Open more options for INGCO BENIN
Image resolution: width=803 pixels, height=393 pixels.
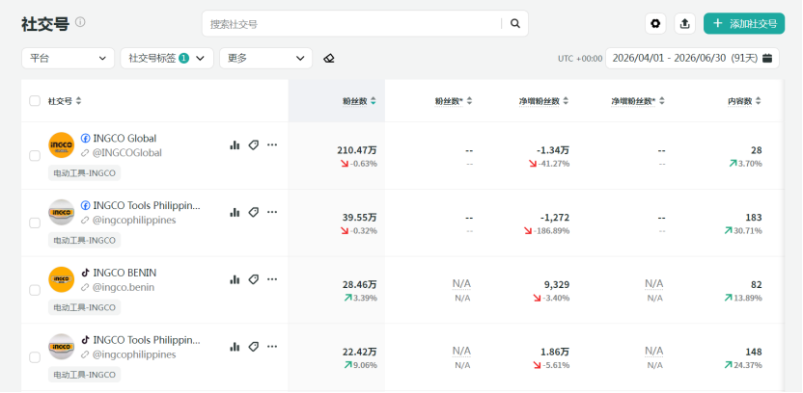272,279
